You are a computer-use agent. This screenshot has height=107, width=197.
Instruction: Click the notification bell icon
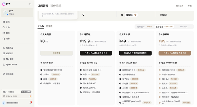[31, 103]
